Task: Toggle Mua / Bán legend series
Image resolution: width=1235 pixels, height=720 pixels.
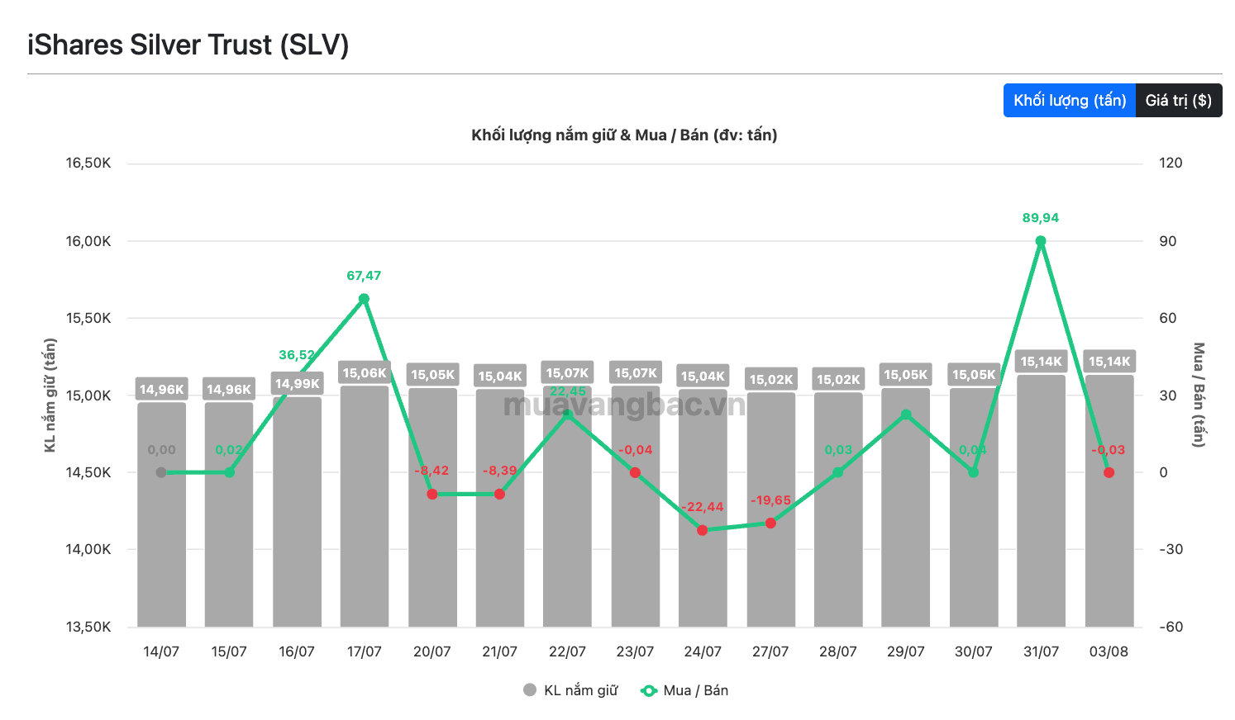Action: [684, 690]
